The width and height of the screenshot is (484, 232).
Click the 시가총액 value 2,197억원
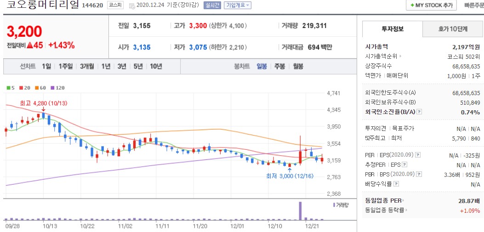point(466,47)
